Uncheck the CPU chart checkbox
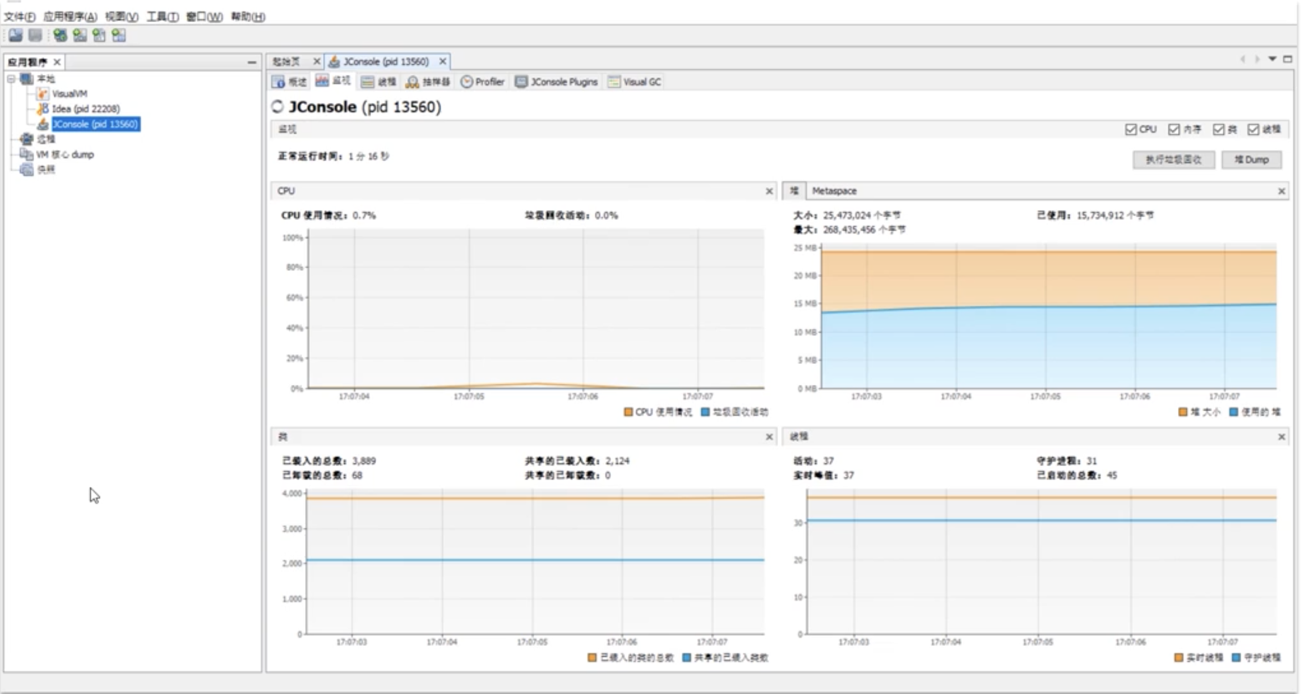This screenshot has width=1301, height=694. pyautogui.click(x=1130, y=130)
